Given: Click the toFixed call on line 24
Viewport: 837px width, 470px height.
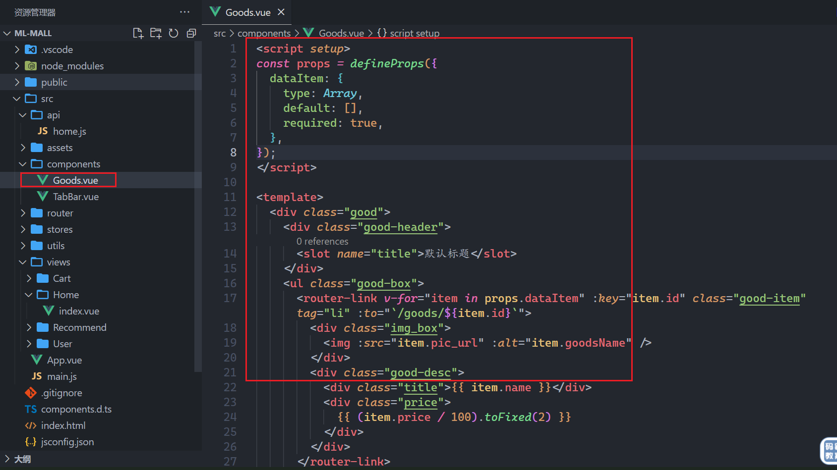Looking at the screenshot, I should click(x=508, y=417).
